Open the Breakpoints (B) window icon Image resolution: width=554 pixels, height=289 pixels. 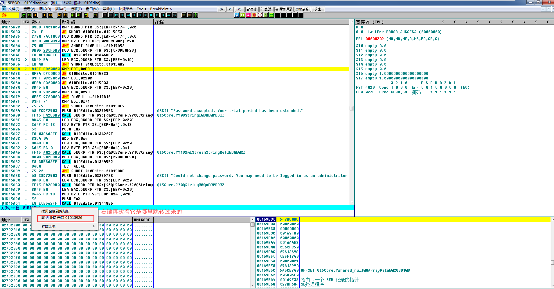pyautogui.click(x=157, y=15)
